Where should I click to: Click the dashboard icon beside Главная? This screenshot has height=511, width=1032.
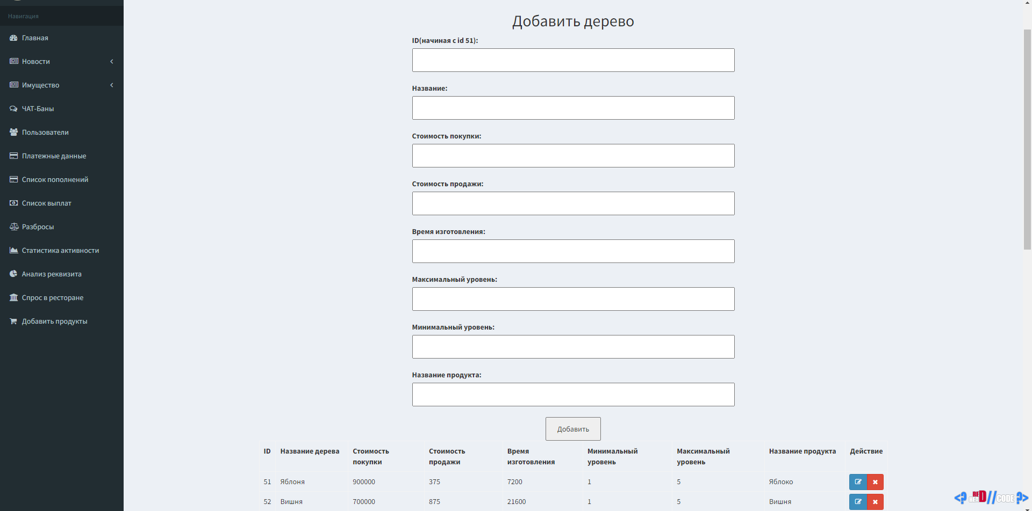click(13, 38)
